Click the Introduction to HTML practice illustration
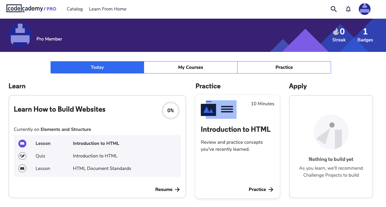Image resolution: width=386 pixels, height=207 pixels. [x=219, y=109]
